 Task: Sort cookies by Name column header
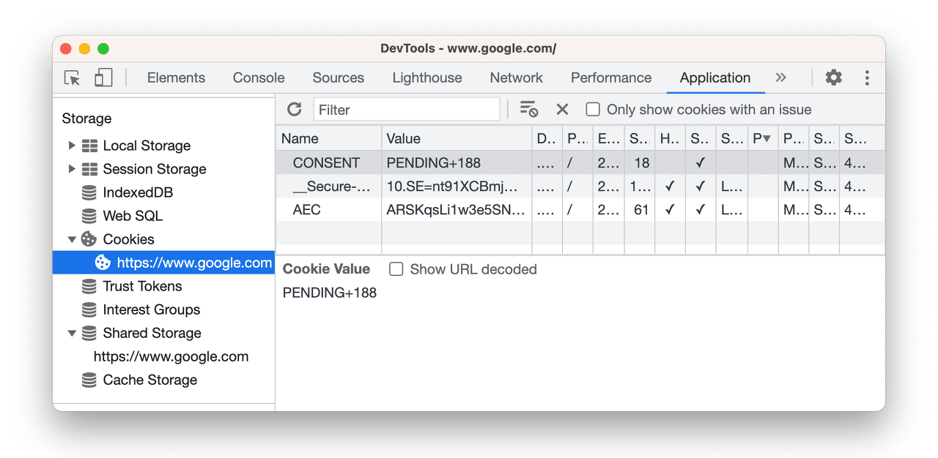point(328,138)
